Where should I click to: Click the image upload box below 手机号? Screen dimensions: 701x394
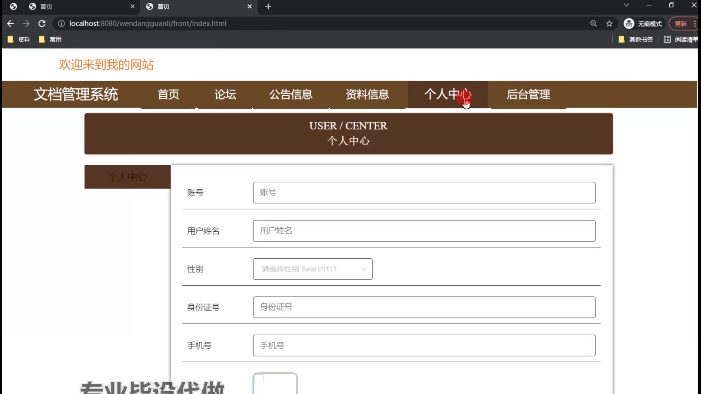point(275,384)
